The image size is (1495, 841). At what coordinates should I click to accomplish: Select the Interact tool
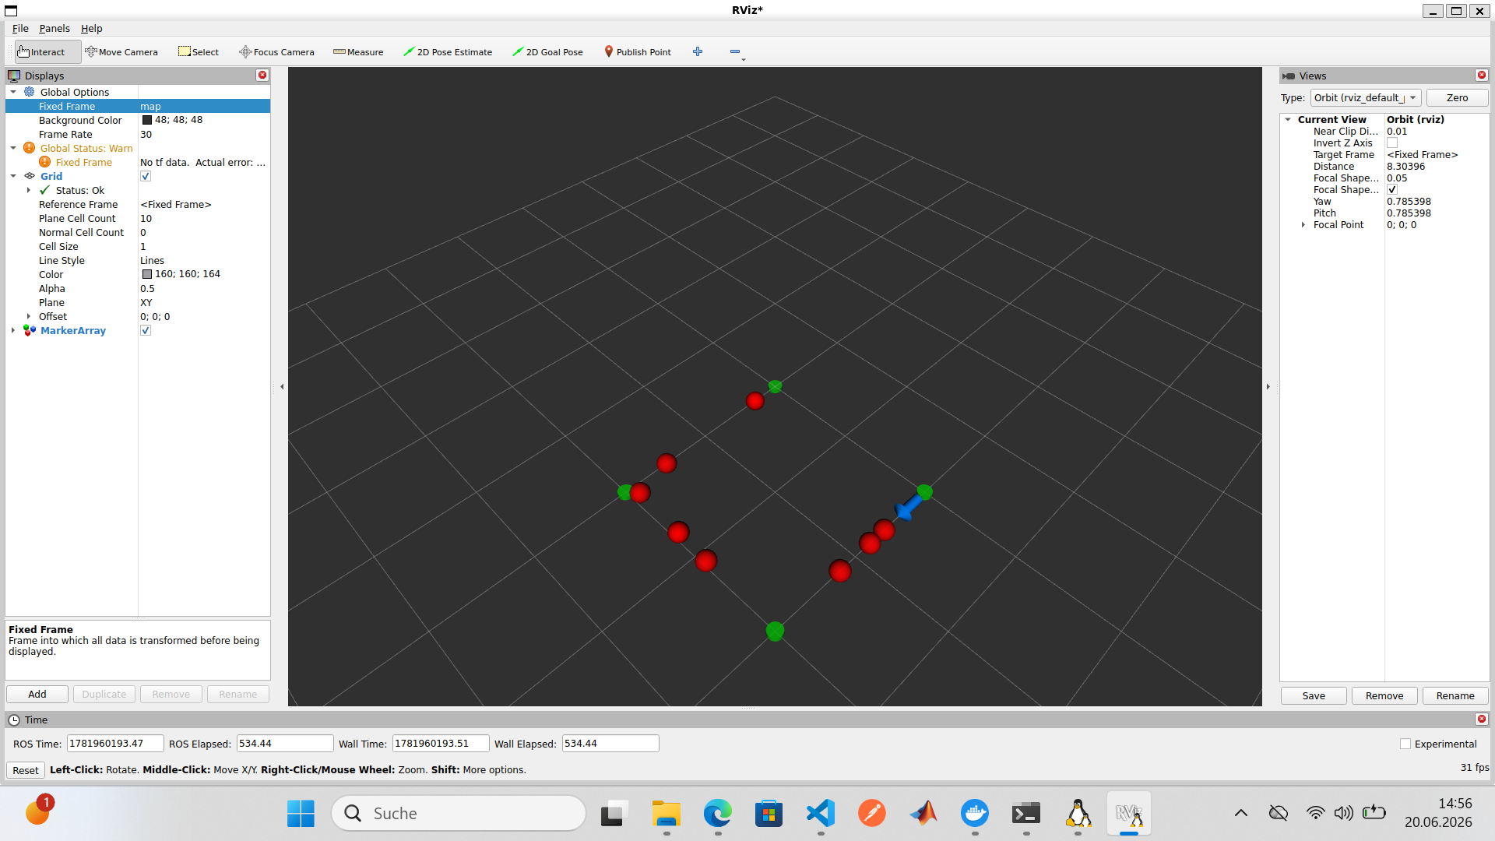(x=47, y=52)
